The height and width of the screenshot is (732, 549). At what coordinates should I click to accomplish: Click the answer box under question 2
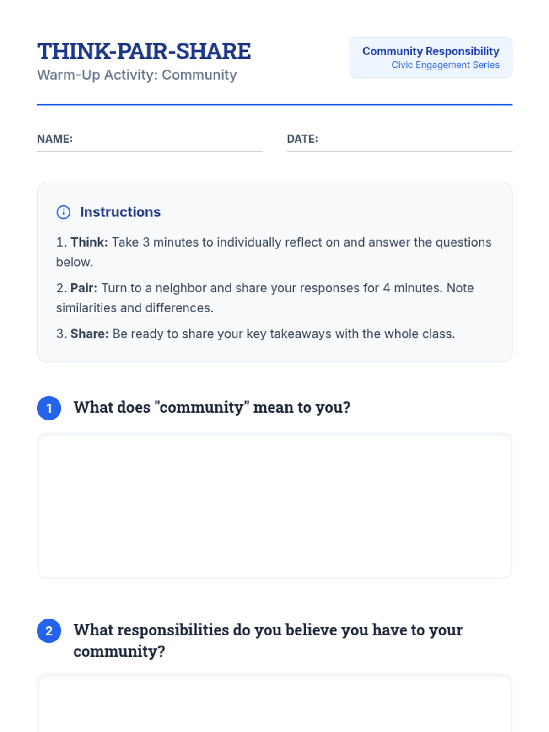coord(274,705)
